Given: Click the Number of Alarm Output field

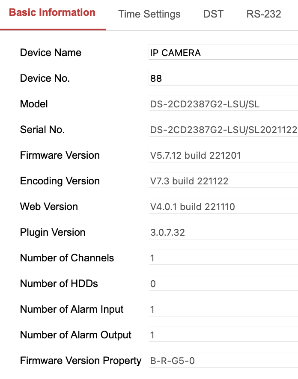Looking at the screenshot, I should tap(223, 335).
